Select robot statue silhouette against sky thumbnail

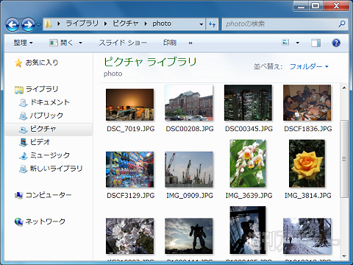pos(189,236)
